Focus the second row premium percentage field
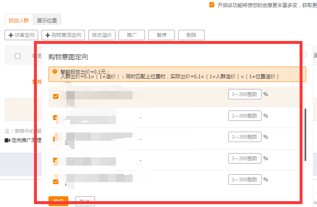This screenshot has height=207, width=317. click(x=244, y=116)
